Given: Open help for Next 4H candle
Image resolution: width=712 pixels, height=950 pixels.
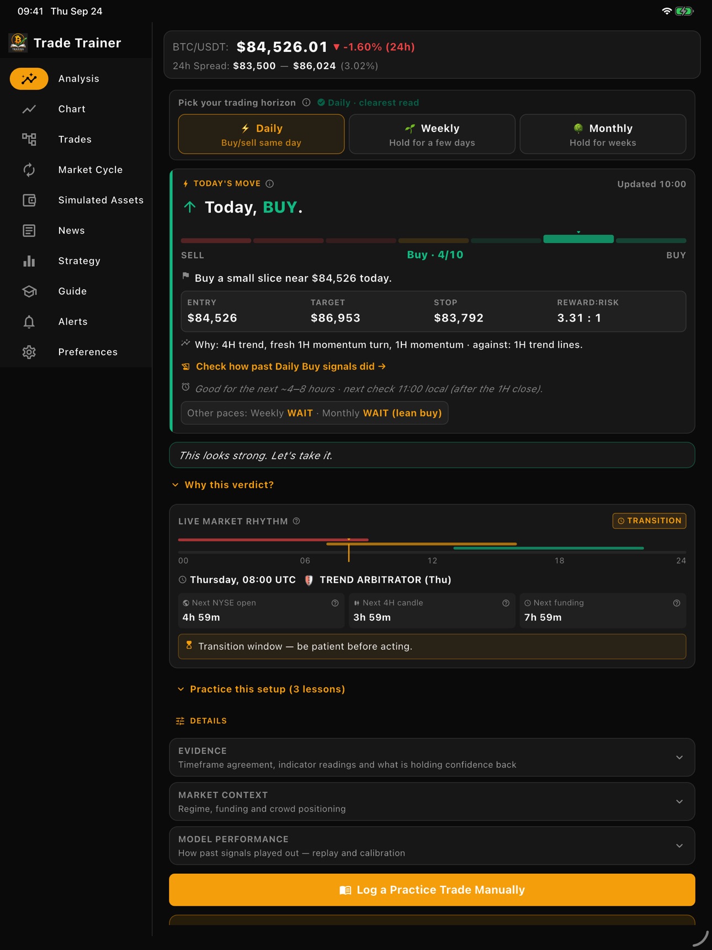Looking at the screenshot, I should click(x=506, y=603).
